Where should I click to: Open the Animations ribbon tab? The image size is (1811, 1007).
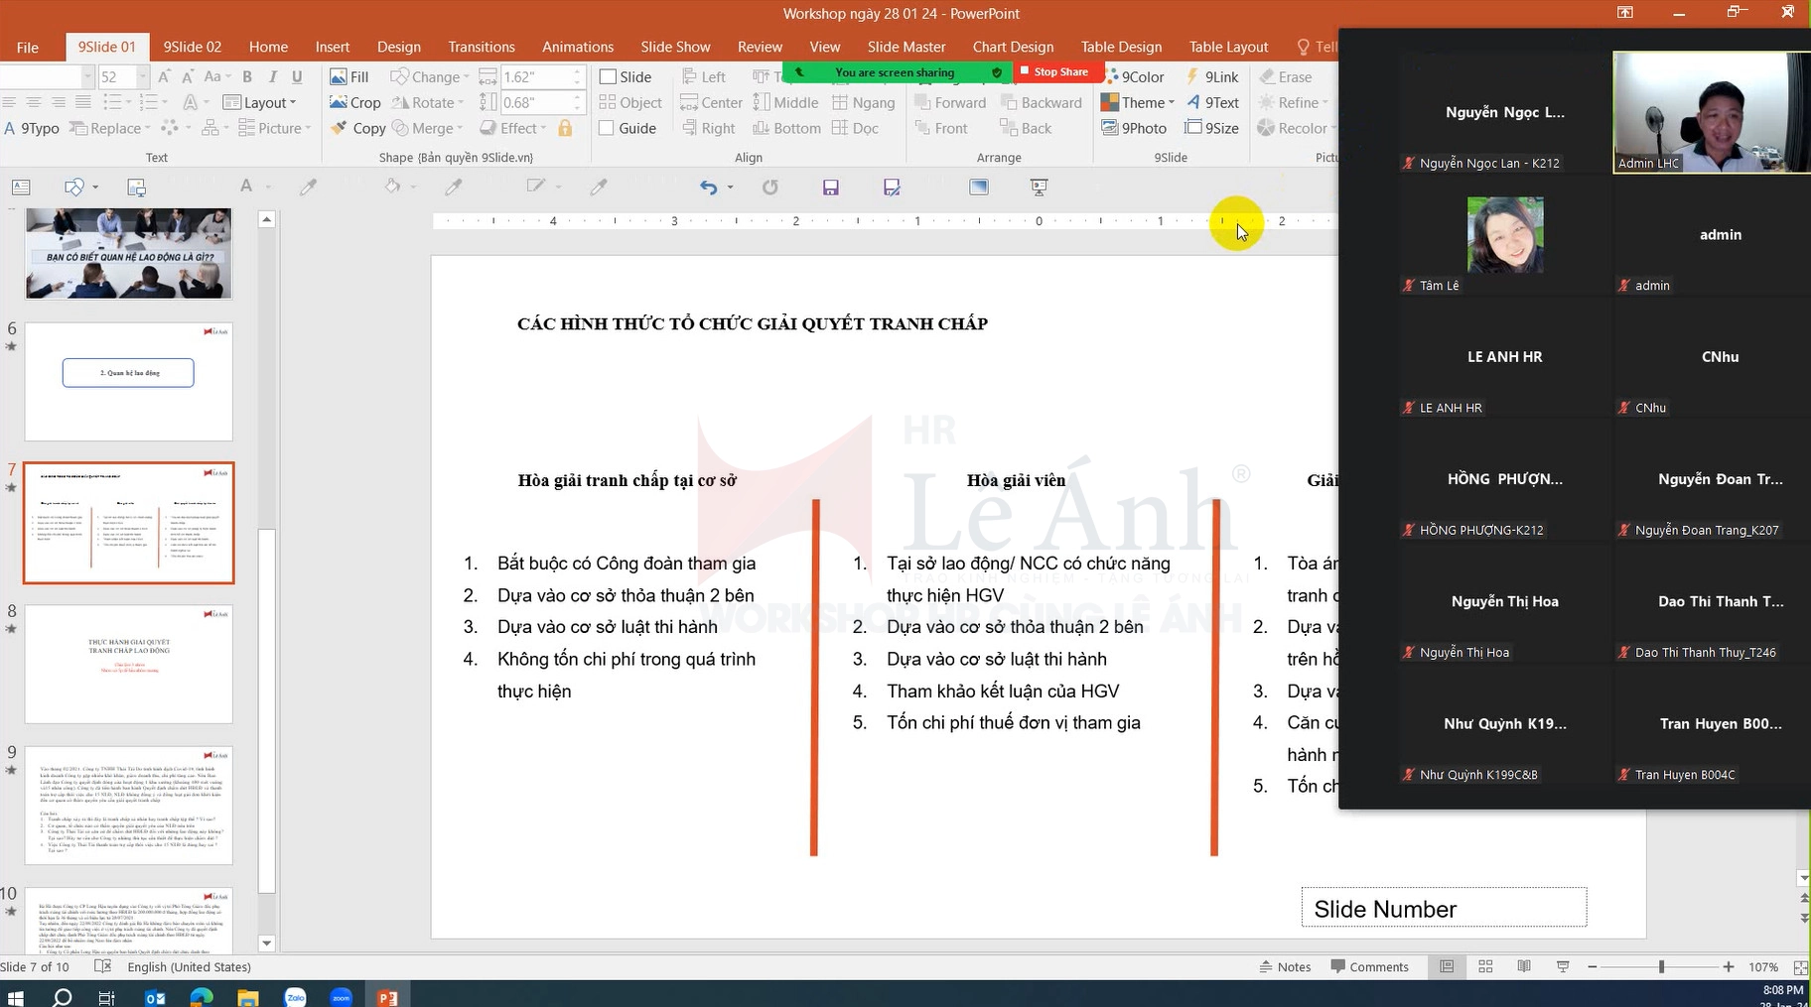coord(577,47)
